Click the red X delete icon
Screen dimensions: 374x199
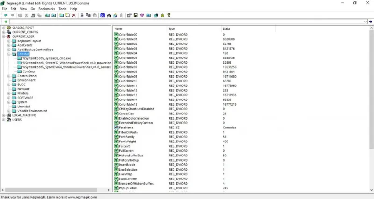tap(74, 15)
